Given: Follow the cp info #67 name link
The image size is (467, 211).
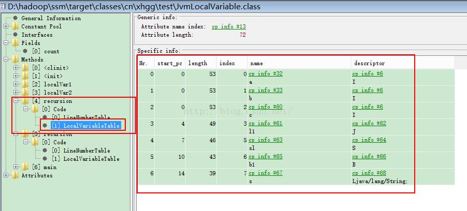Looking at the screenshot, I should tap(266, 173).
